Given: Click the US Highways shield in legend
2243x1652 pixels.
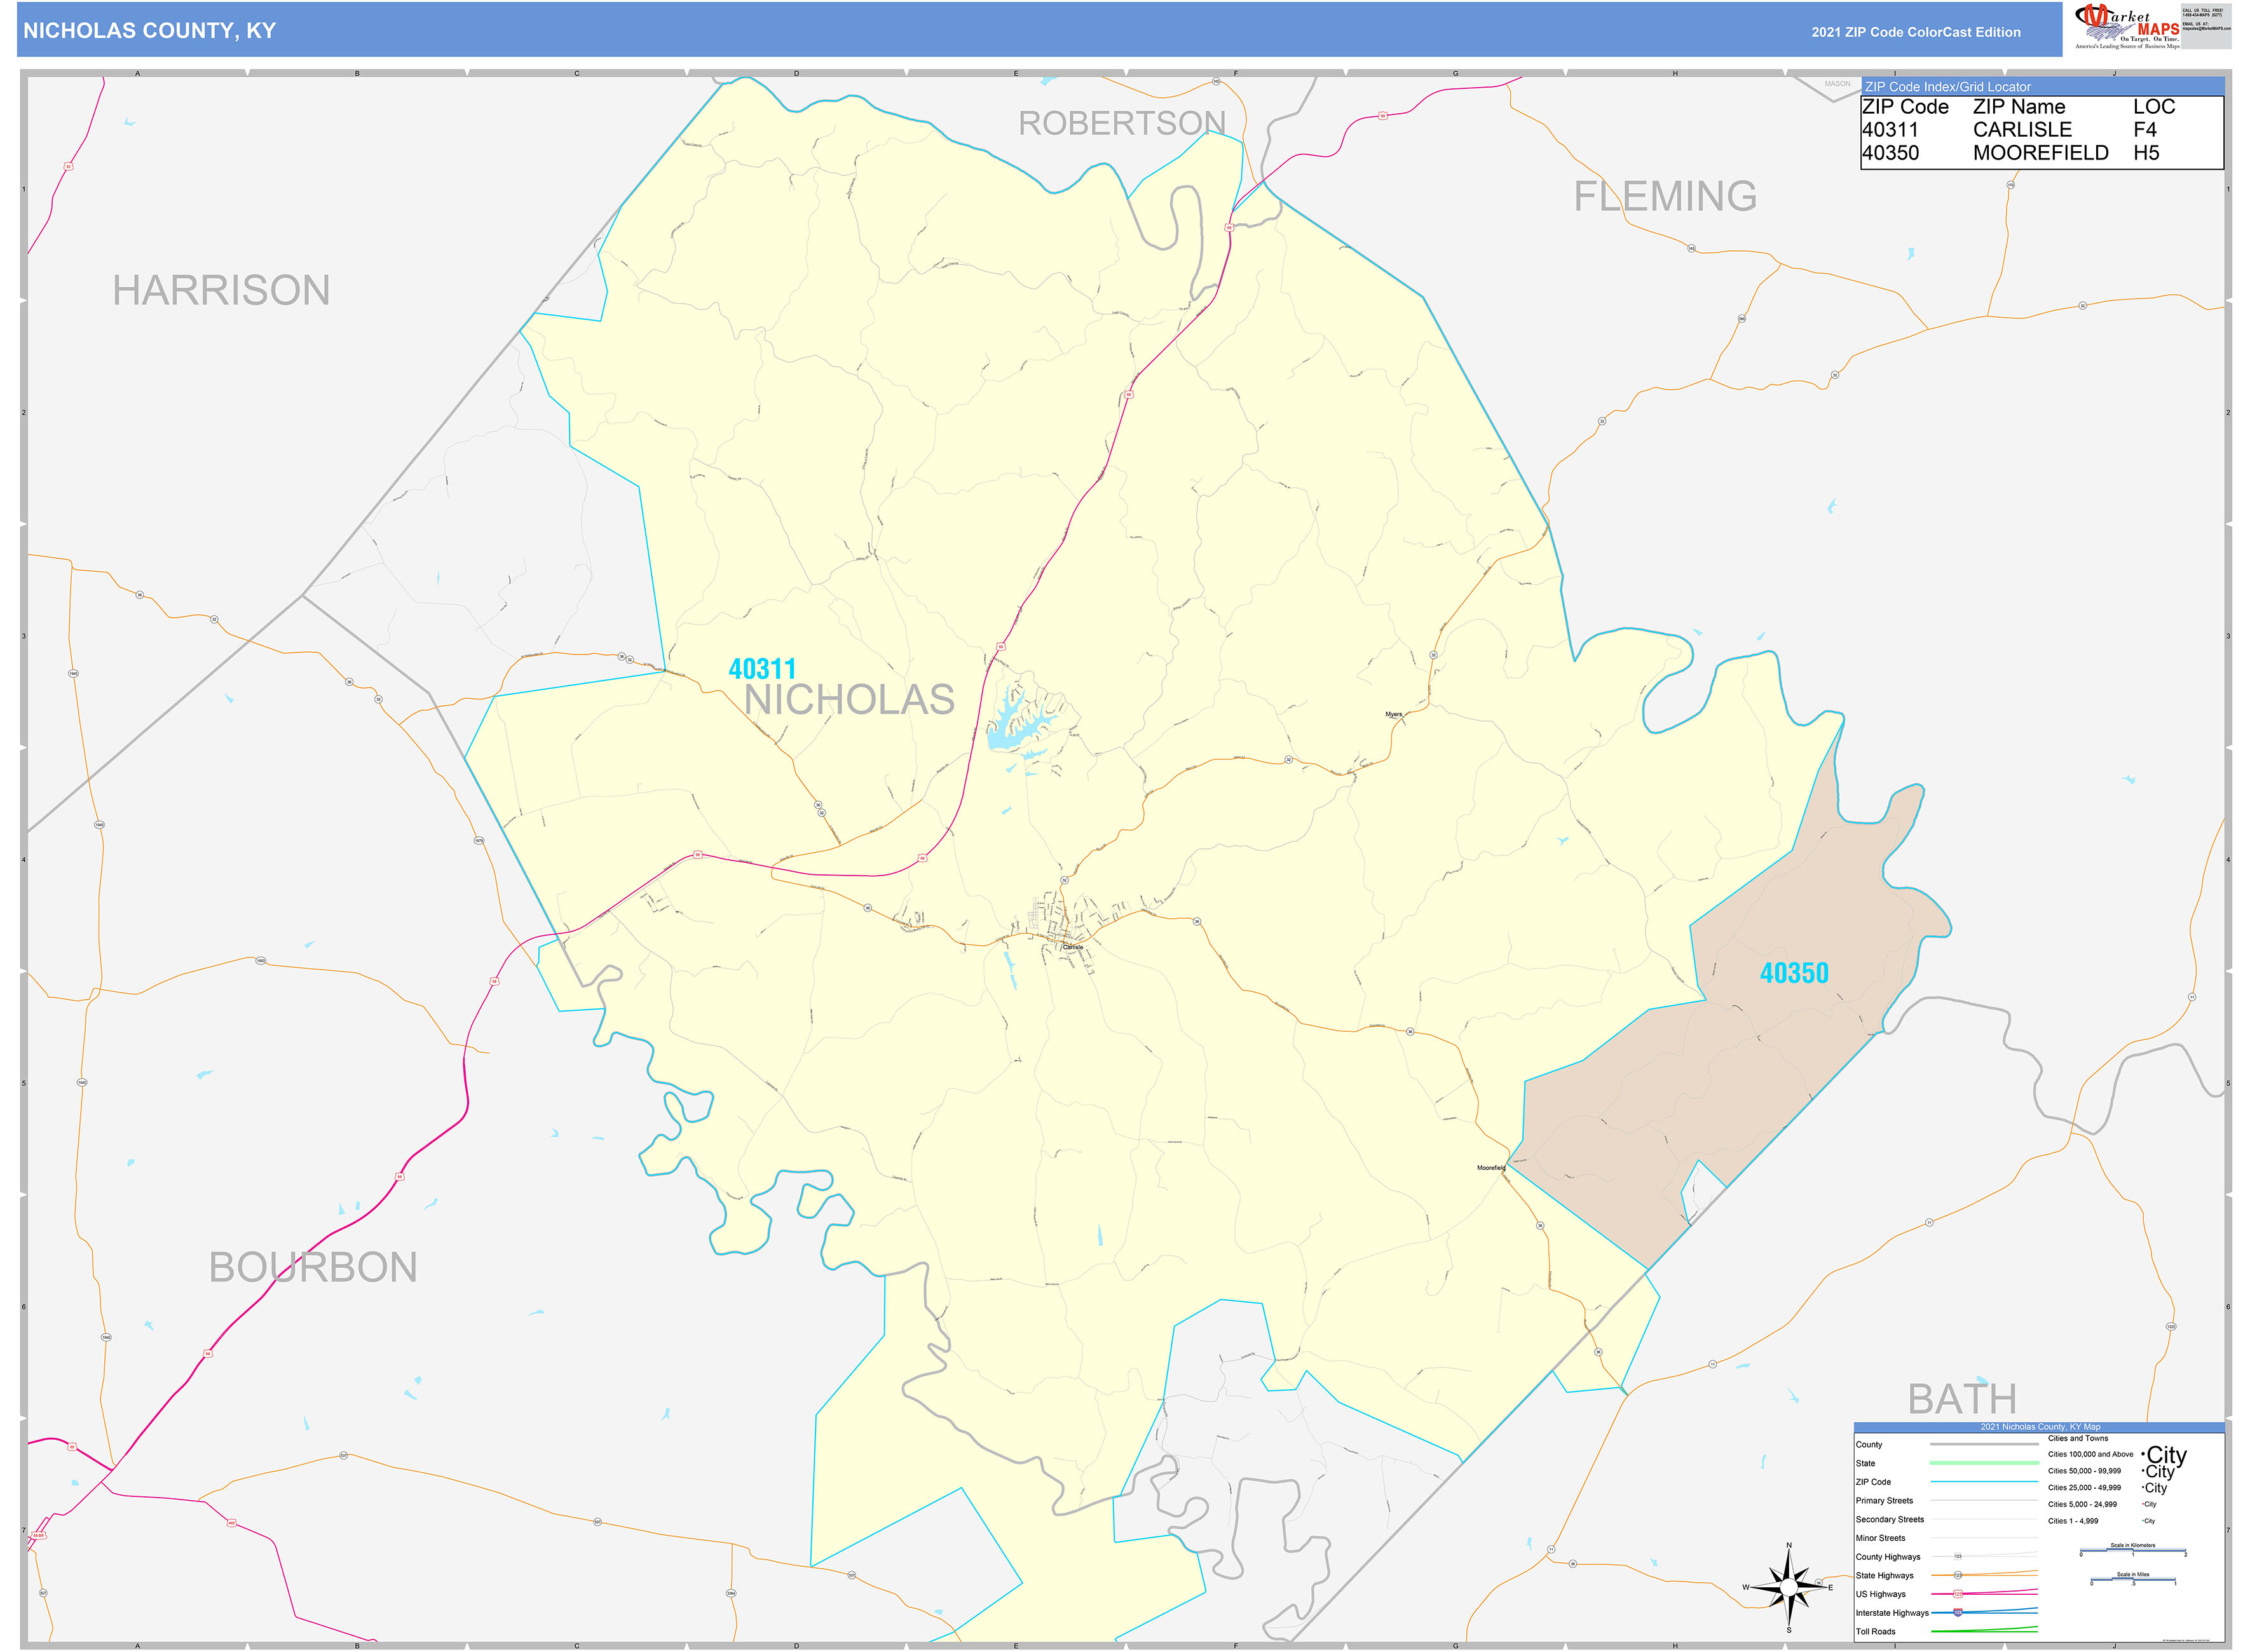Looking at the screenshot, I should [x=1958, y=1594].
